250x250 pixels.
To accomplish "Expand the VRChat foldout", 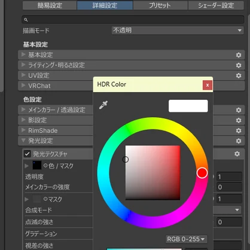I will click(x=23, y=86).
